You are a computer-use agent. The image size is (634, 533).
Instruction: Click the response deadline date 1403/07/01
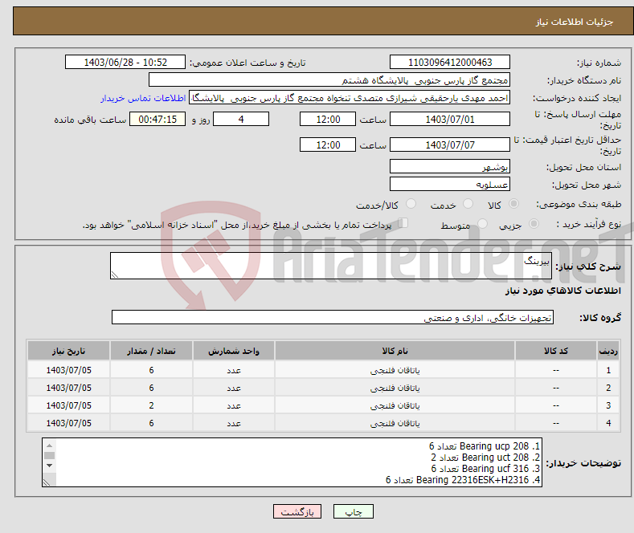(x=450, y=119)
